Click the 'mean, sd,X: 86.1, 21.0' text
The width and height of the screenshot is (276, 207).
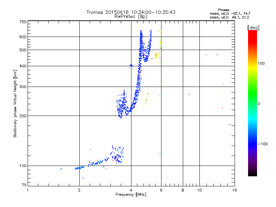[229, 17]
